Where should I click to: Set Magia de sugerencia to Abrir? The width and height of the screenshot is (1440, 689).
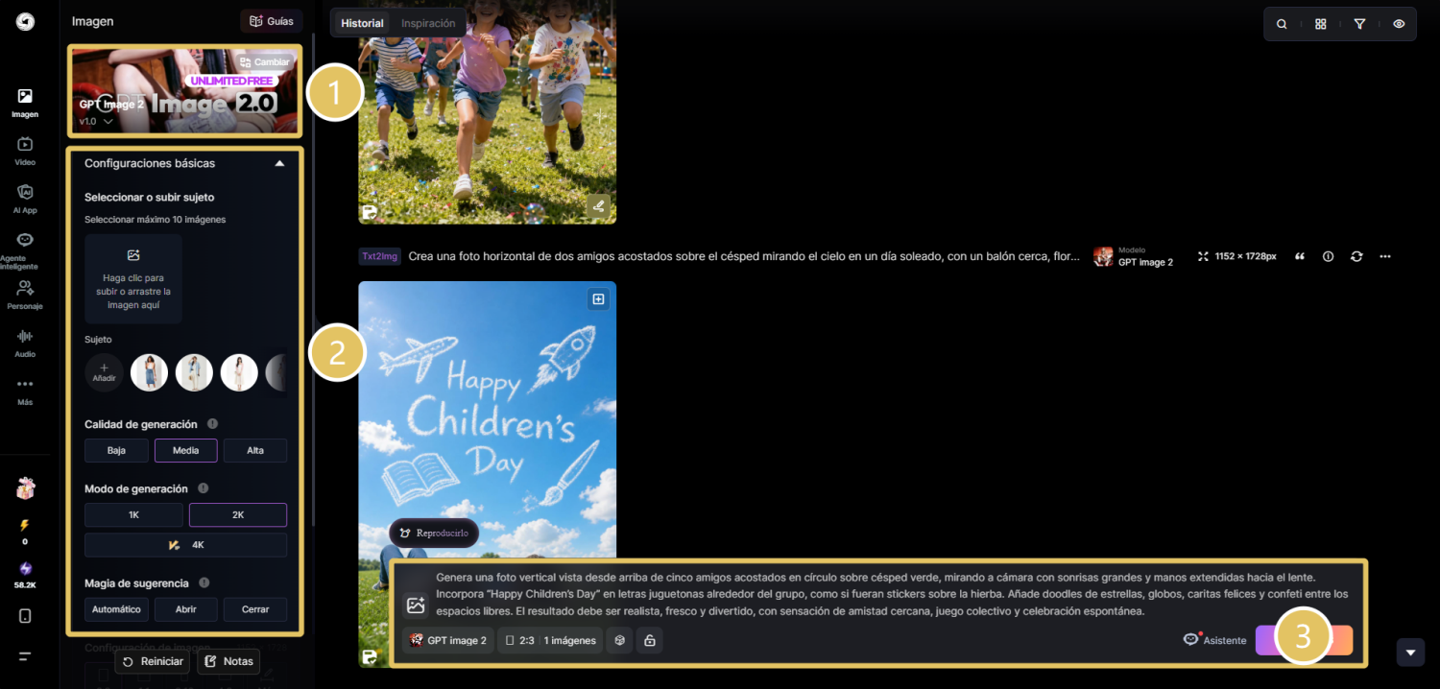tap(186, 609)
